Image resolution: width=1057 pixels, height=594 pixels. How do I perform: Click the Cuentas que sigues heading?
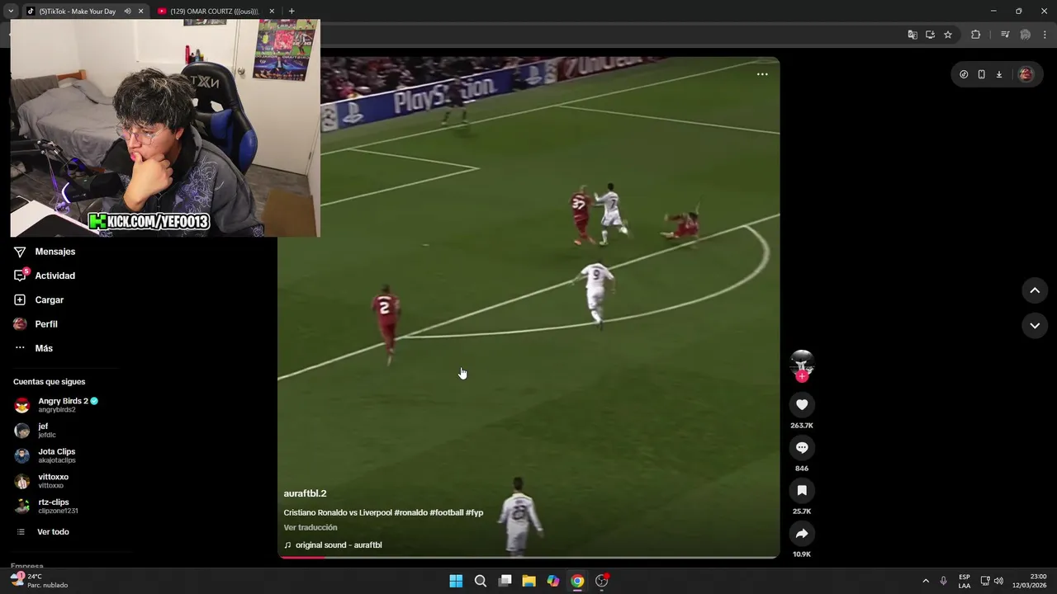tap(49, 382)
